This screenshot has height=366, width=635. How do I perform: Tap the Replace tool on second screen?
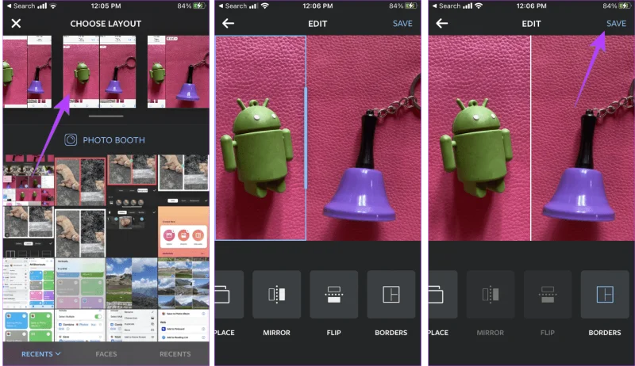point(229,295)
